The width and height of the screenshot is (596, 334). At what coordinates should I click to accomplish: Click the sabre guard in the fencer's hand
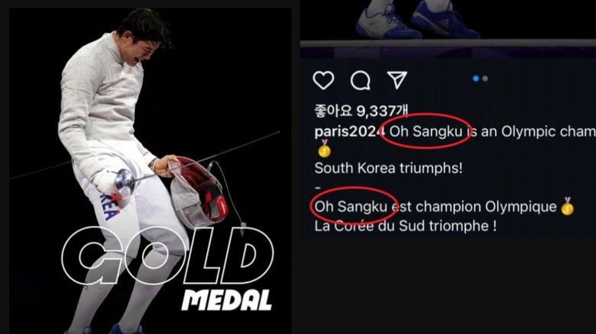click(x=125, y=182)
